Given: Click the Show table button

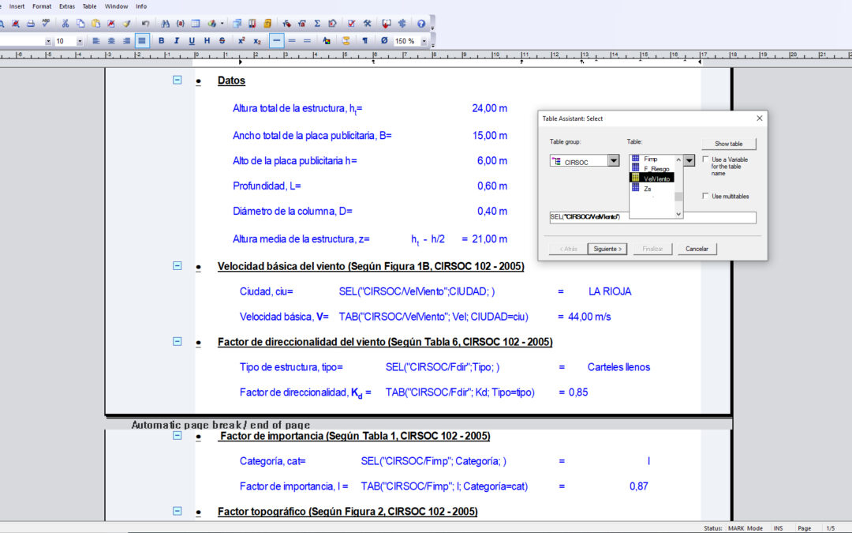Looking at the screenshot, I should coord(729,144).
